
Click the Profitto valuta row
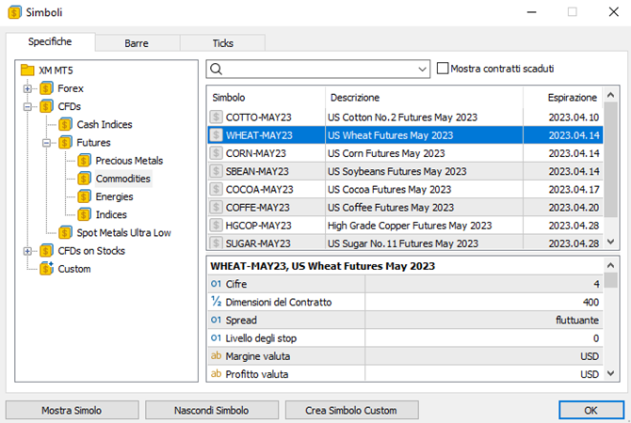(x=406, y=374)
